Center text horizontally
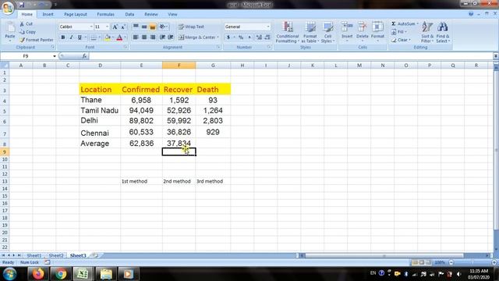The image size is (499, 281). coord(144,37)
